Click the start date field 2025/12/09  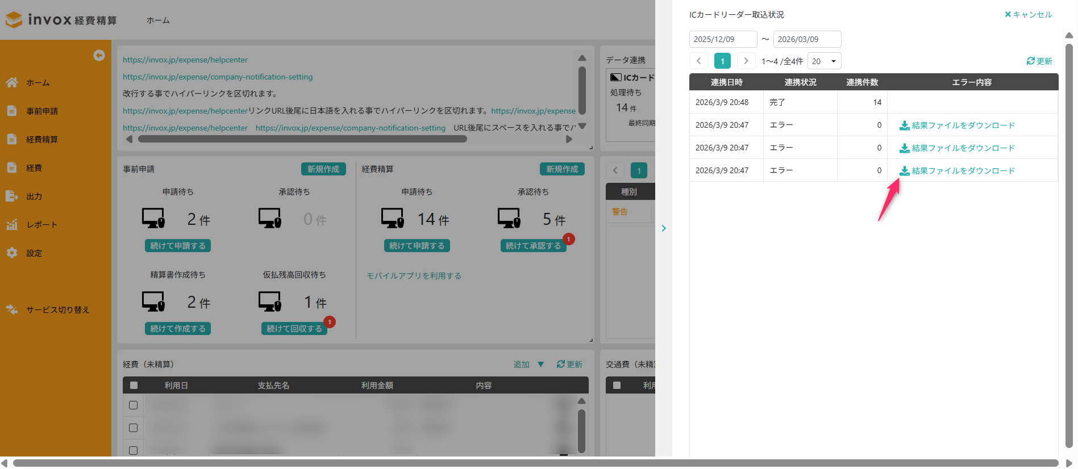pyautogui.click(x=722, y=39)
